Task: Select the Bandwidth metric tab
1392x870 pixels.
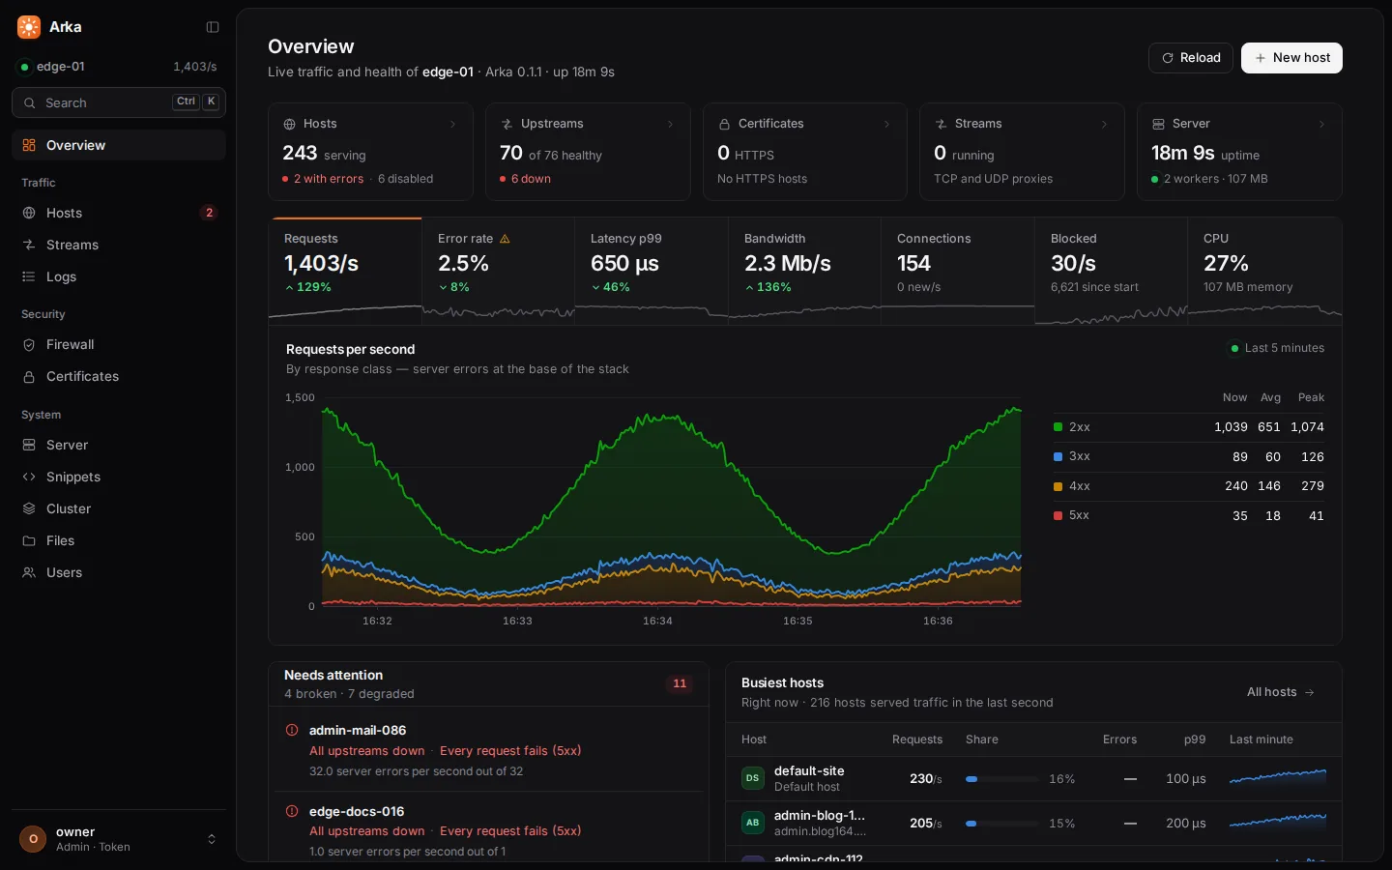Action: (805, 271)
